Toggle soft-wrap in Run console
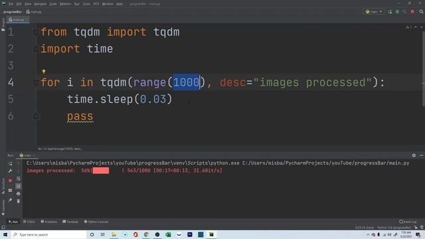The width and height of the screenshot is (425, 239). point(18,179)
